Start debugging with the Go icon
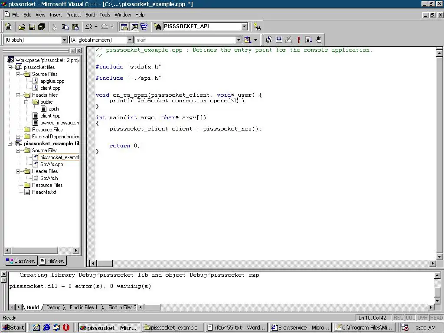 (309, 40)
